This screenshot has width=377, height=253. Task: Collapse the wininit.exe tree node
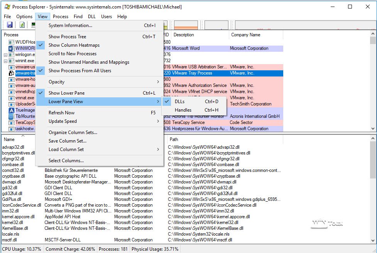point(5,61)
